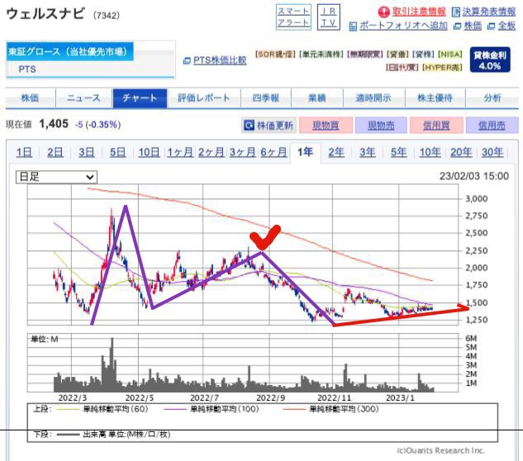Click the 信用売 button

tap(492, 126)
